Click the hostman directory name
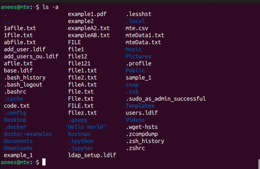The width and height of the screenshot is (260, 169). click(79, 134)
